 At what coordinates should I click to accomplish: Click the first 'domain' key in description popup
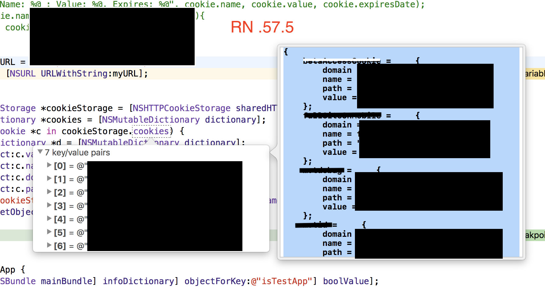[337, 70]
